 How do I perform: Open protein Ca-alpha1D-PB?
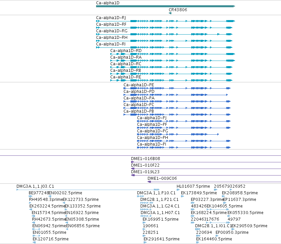click(177, 115)
